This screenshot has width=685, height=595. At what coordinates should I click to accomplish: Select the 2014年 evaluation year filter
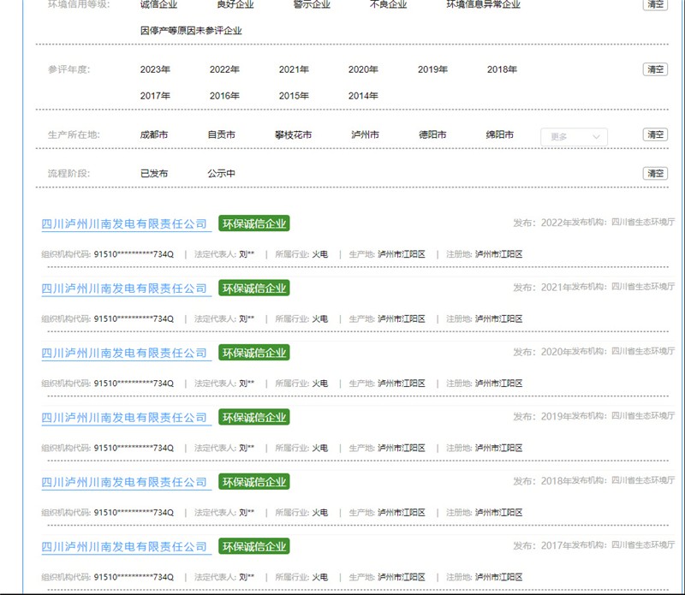point(363,96)
